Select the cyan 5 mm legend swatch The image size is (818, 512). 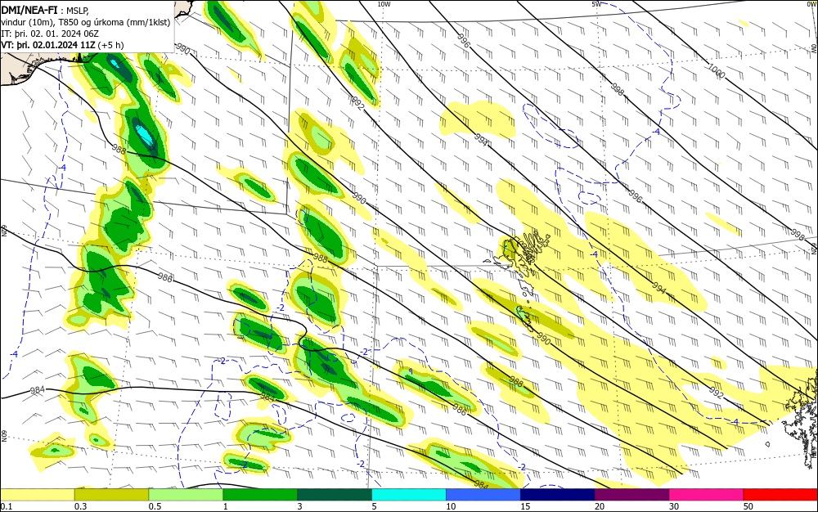tap(409, 495)
